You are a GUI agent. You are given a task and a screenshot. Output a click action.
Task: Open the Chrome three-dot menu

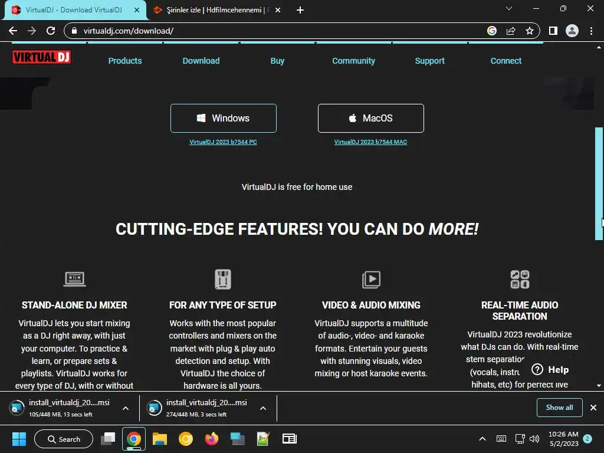point(591,31)
